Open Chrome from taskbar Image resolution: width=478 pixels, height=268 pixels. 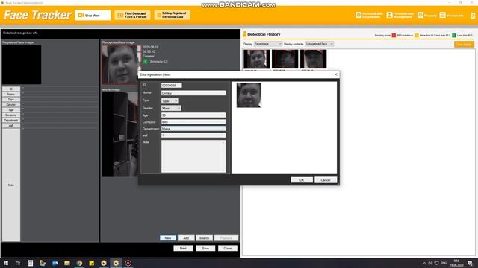coord(79,263)
